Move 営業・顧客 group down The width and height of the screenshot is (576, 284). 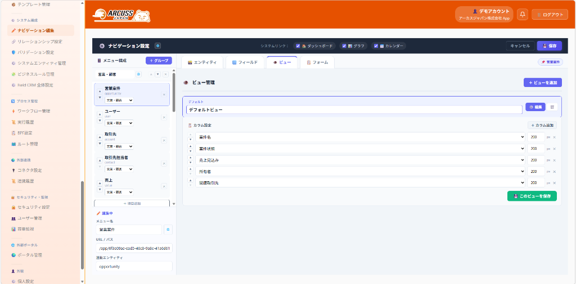click(157, 74)
